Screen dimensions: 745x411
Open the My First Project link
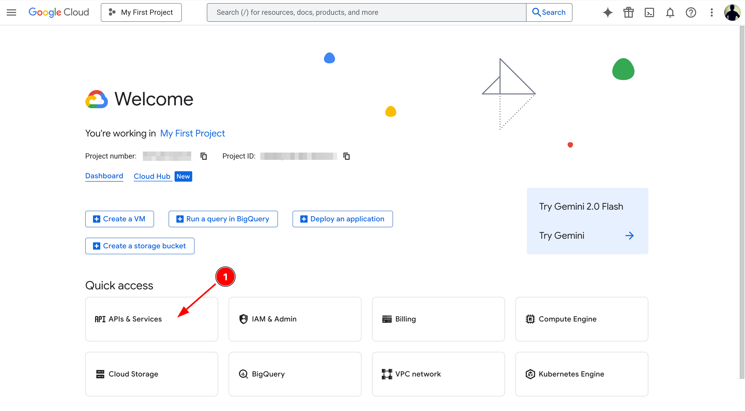(192, 133)
